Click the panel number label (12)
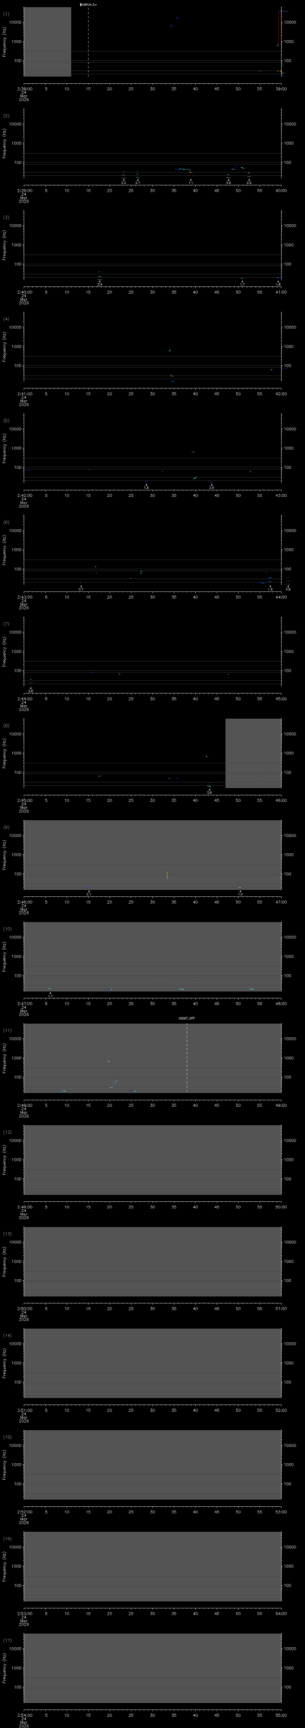The width and height of the screenshot is (305, 1728). tap(7, 1132)
